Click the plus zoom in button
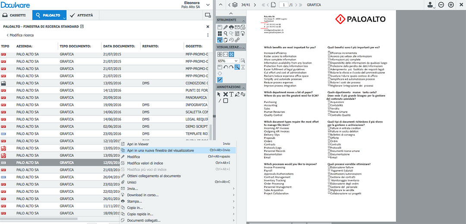Screen dimensions: 466x224 click(x=451, y=5)
